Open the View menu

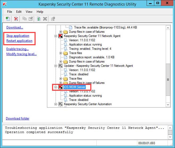click(29, 12)
